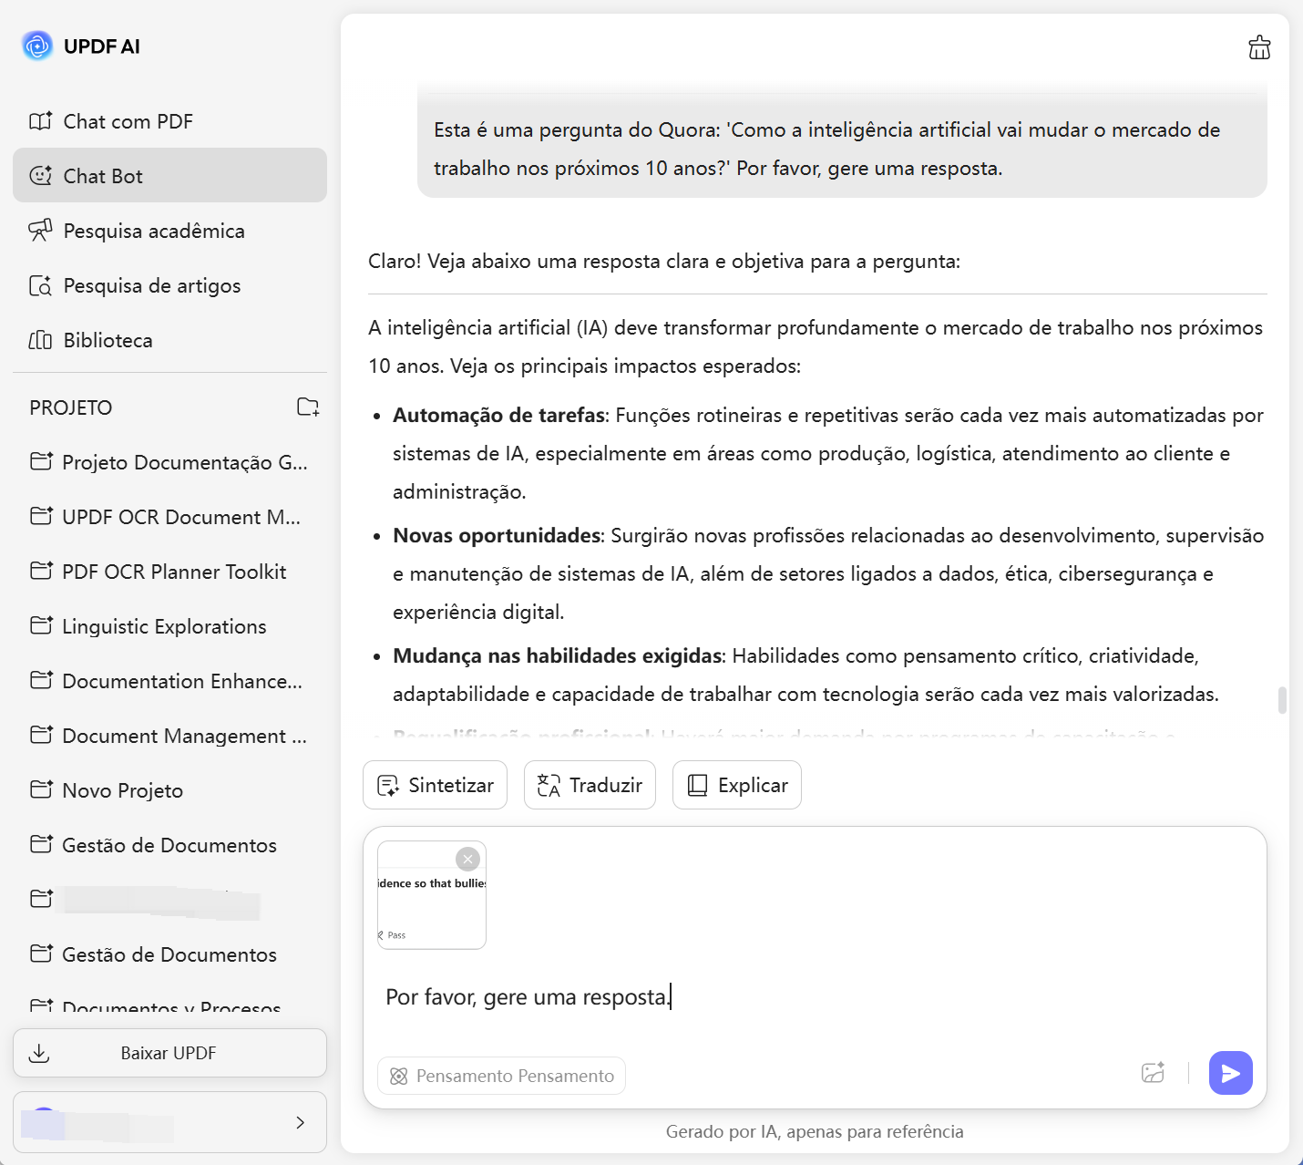Open the PDF OCR Planner Toolkit project

[x=173, y=572]
